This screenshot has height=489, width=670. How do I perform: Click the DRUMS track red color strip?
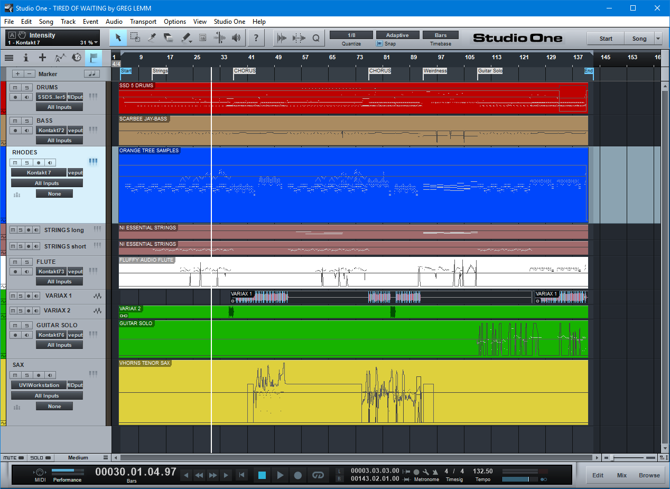point(3,98)
